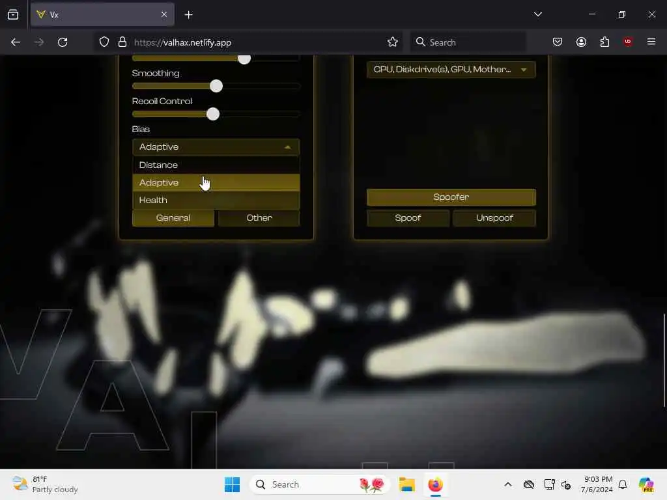
Task: Go forward to the next page
Action: click(x=39, y=42)
